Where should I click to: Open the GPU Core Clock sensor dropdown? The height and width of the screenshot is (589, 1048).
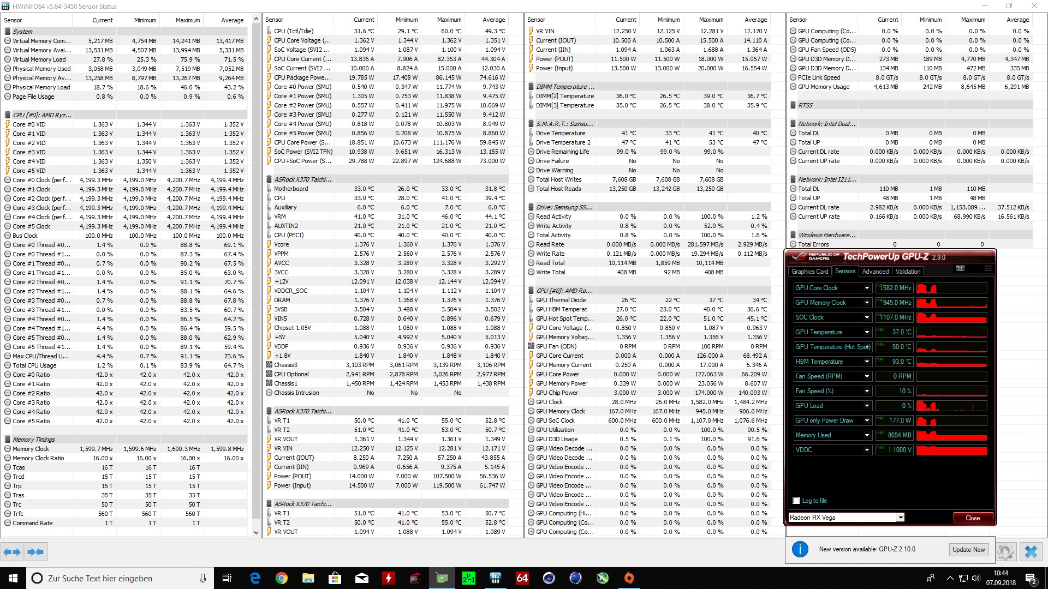(867, 288)
